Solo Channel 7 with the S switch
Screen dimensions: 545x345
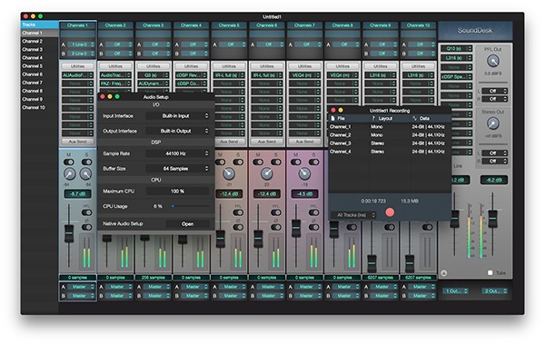click(314, 163)
